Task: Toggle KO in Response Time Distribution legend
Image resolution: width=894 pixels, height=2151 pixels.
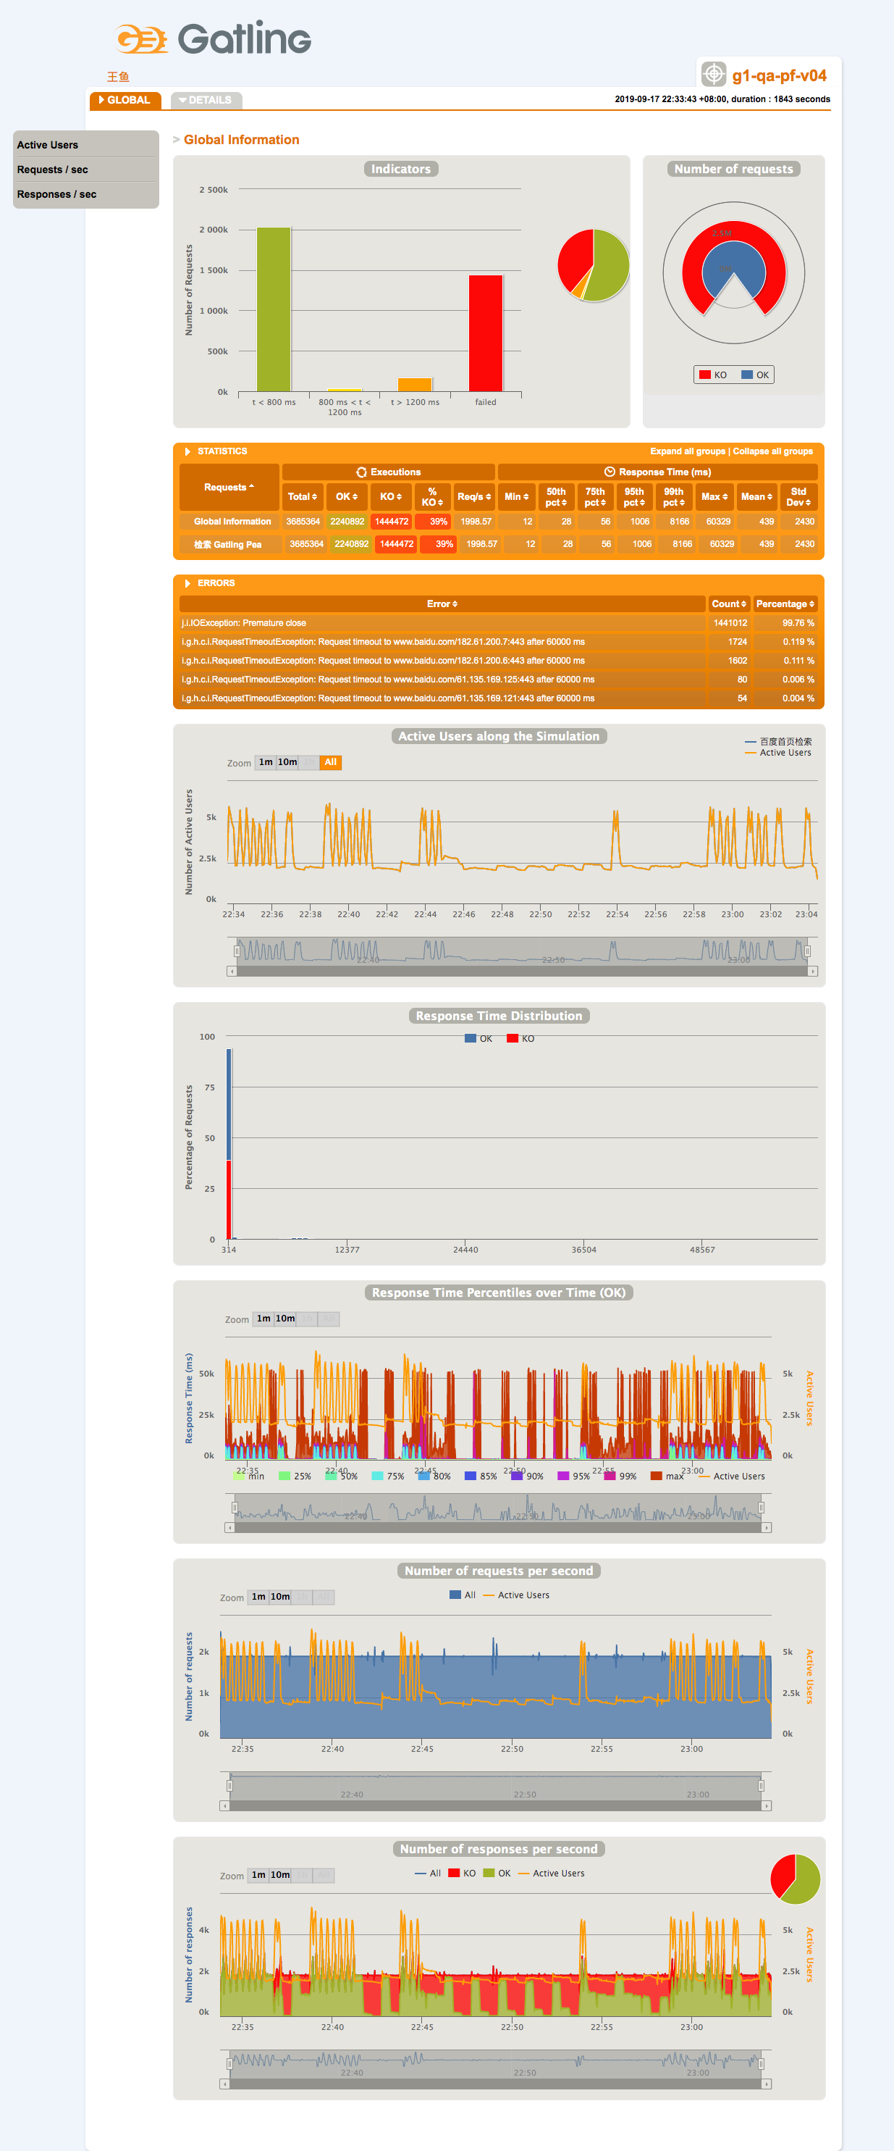Action: [x=521, y=1039]
